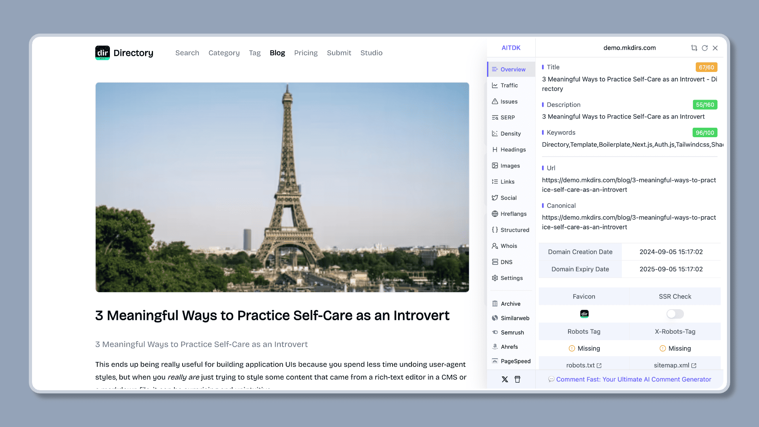Switch to the Overview tab

[x=513, y=69]
